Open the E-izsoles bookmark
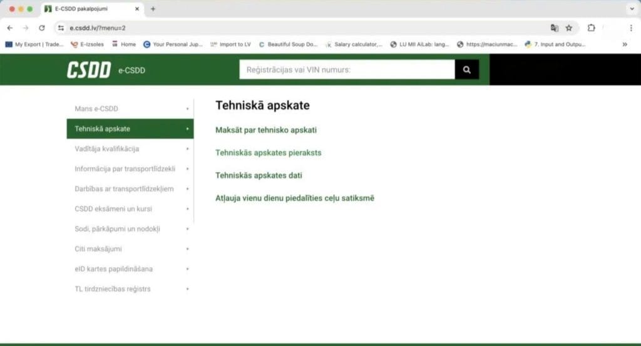 coord(88,44)
